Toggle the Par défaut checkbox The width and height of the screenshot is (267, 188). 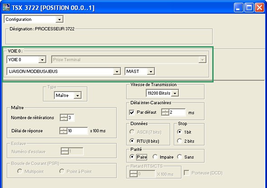132,112
